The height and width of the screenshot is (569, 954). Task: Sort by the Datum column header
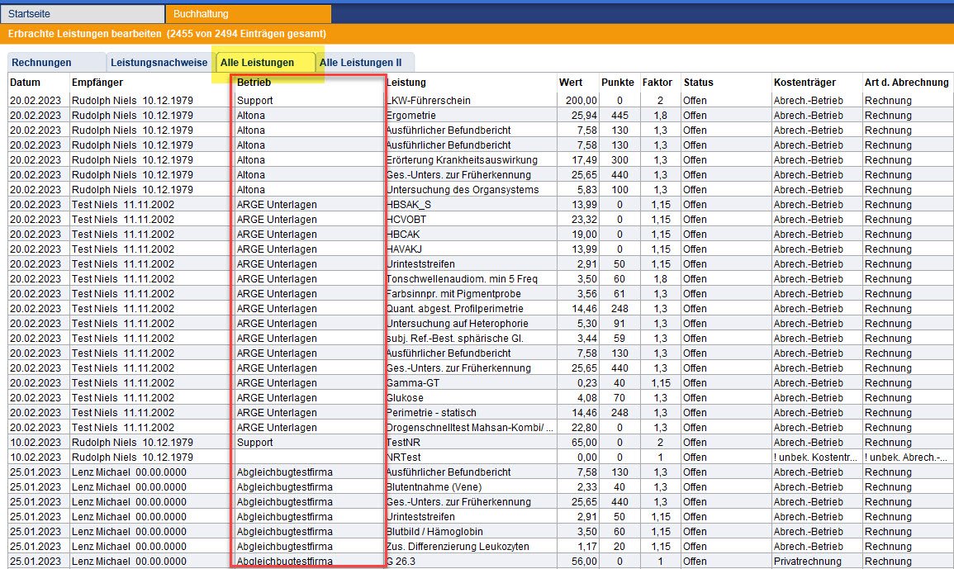tap(25, 83)
